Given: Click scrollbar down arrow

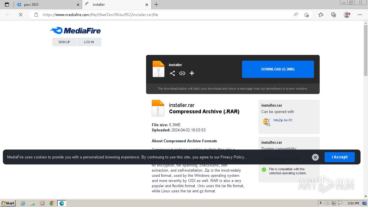Looking at the screenshot, I should [366, 196].
